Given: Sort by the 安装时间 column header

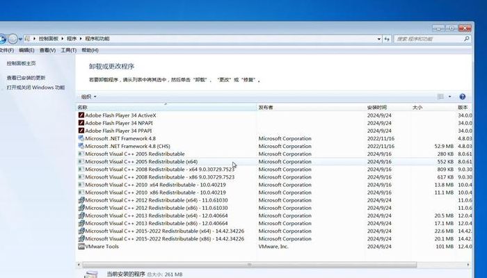Looking at the screenshot, I should 388,107.
